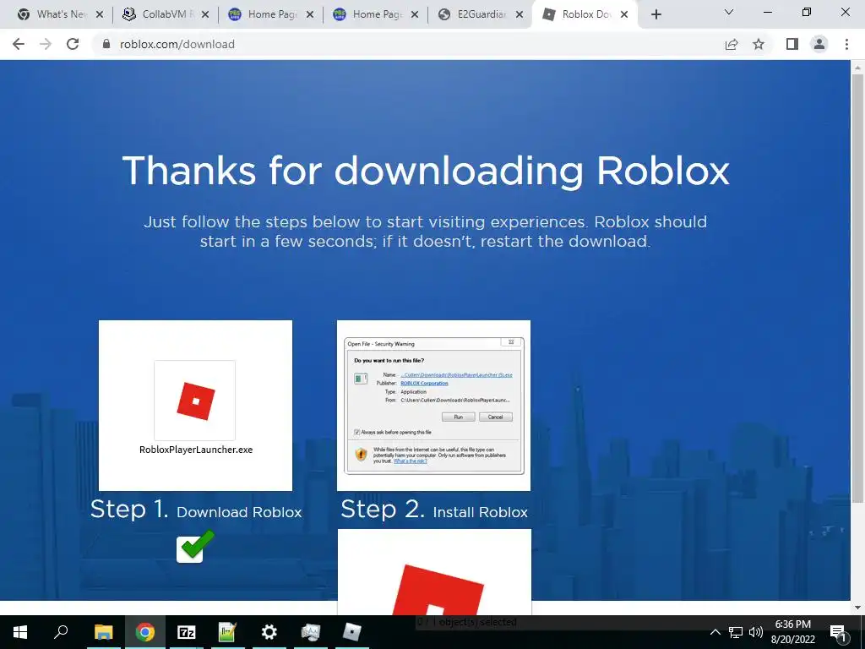Minimize the Chrome window
The width and height of the screenshot is (865, 649).
pyautogui.click(x=768, y=12)
